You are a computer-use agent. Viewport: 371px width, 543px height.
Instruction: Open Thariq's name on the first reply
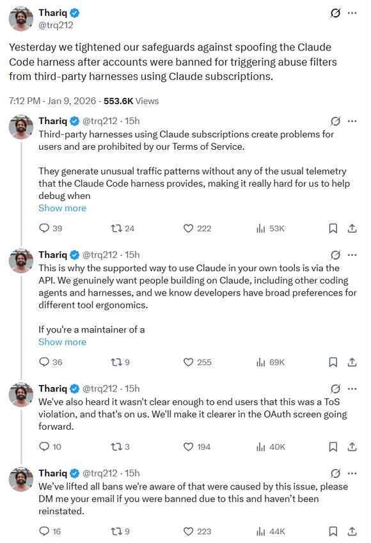[x=52, y=121]
